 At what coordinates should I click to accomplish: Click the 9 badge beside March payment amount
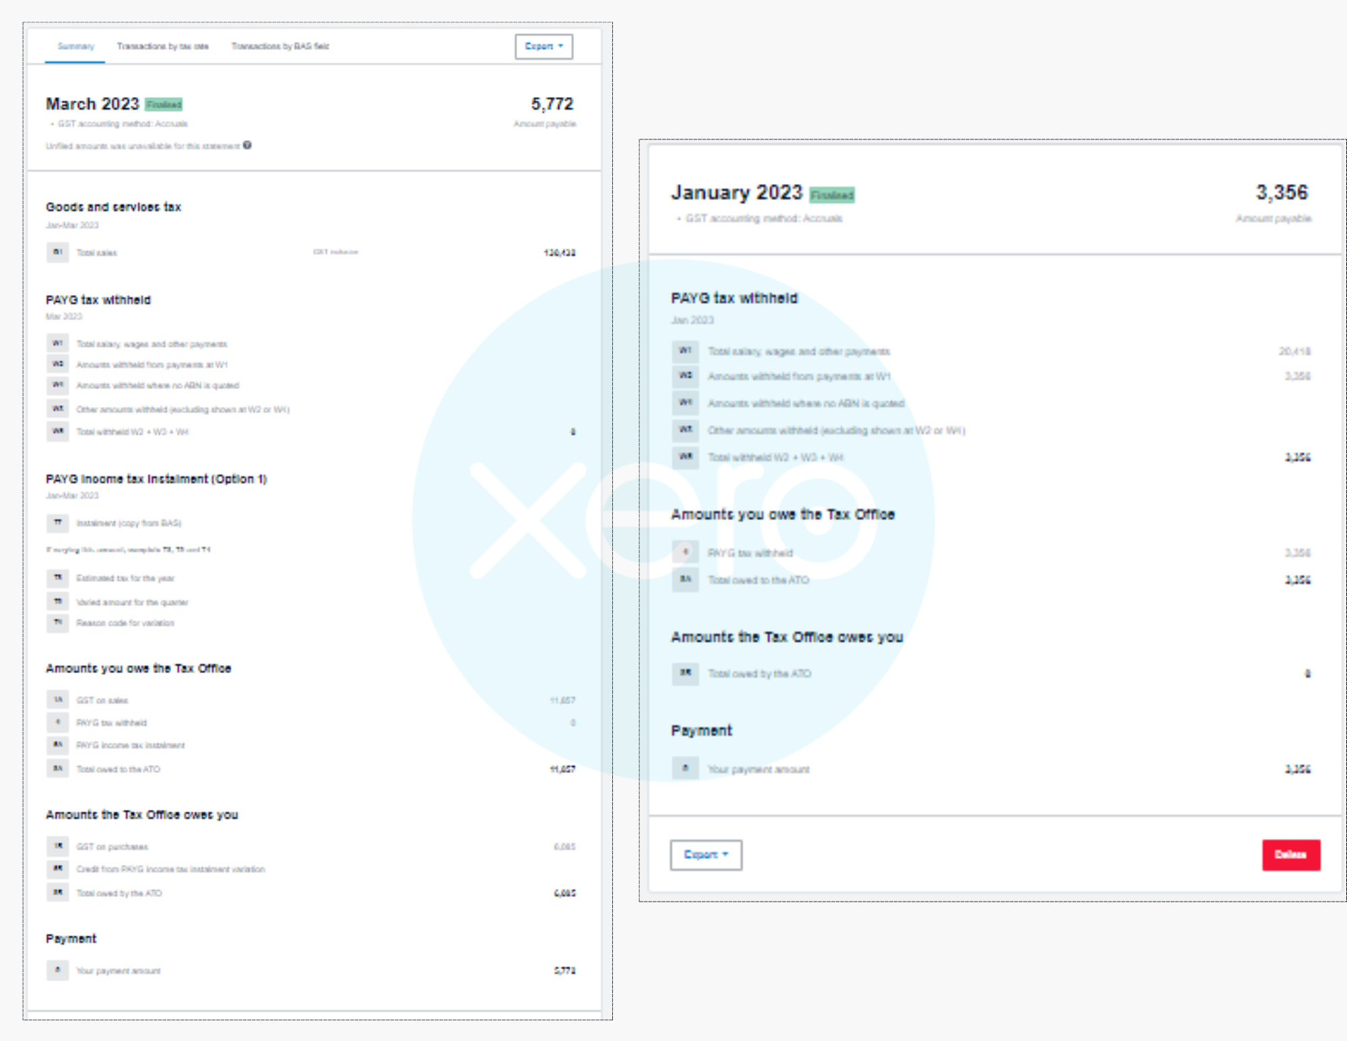click(x=57, y=970)
